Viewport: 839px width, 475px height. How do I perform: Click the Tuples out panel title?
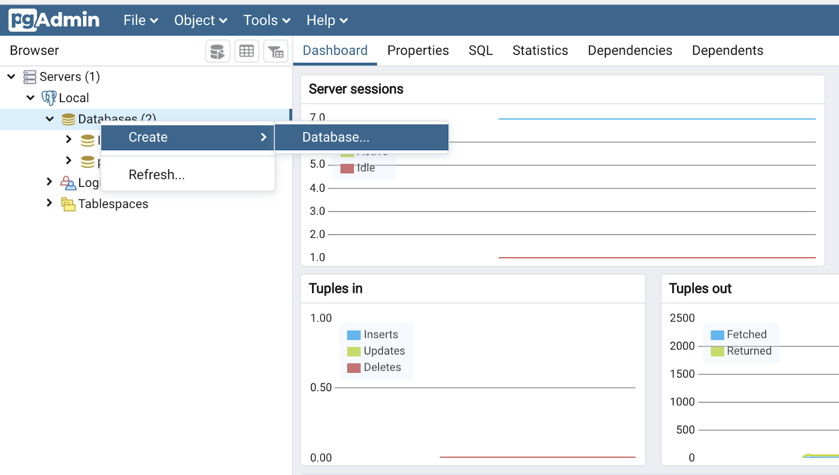coord(700,289)
